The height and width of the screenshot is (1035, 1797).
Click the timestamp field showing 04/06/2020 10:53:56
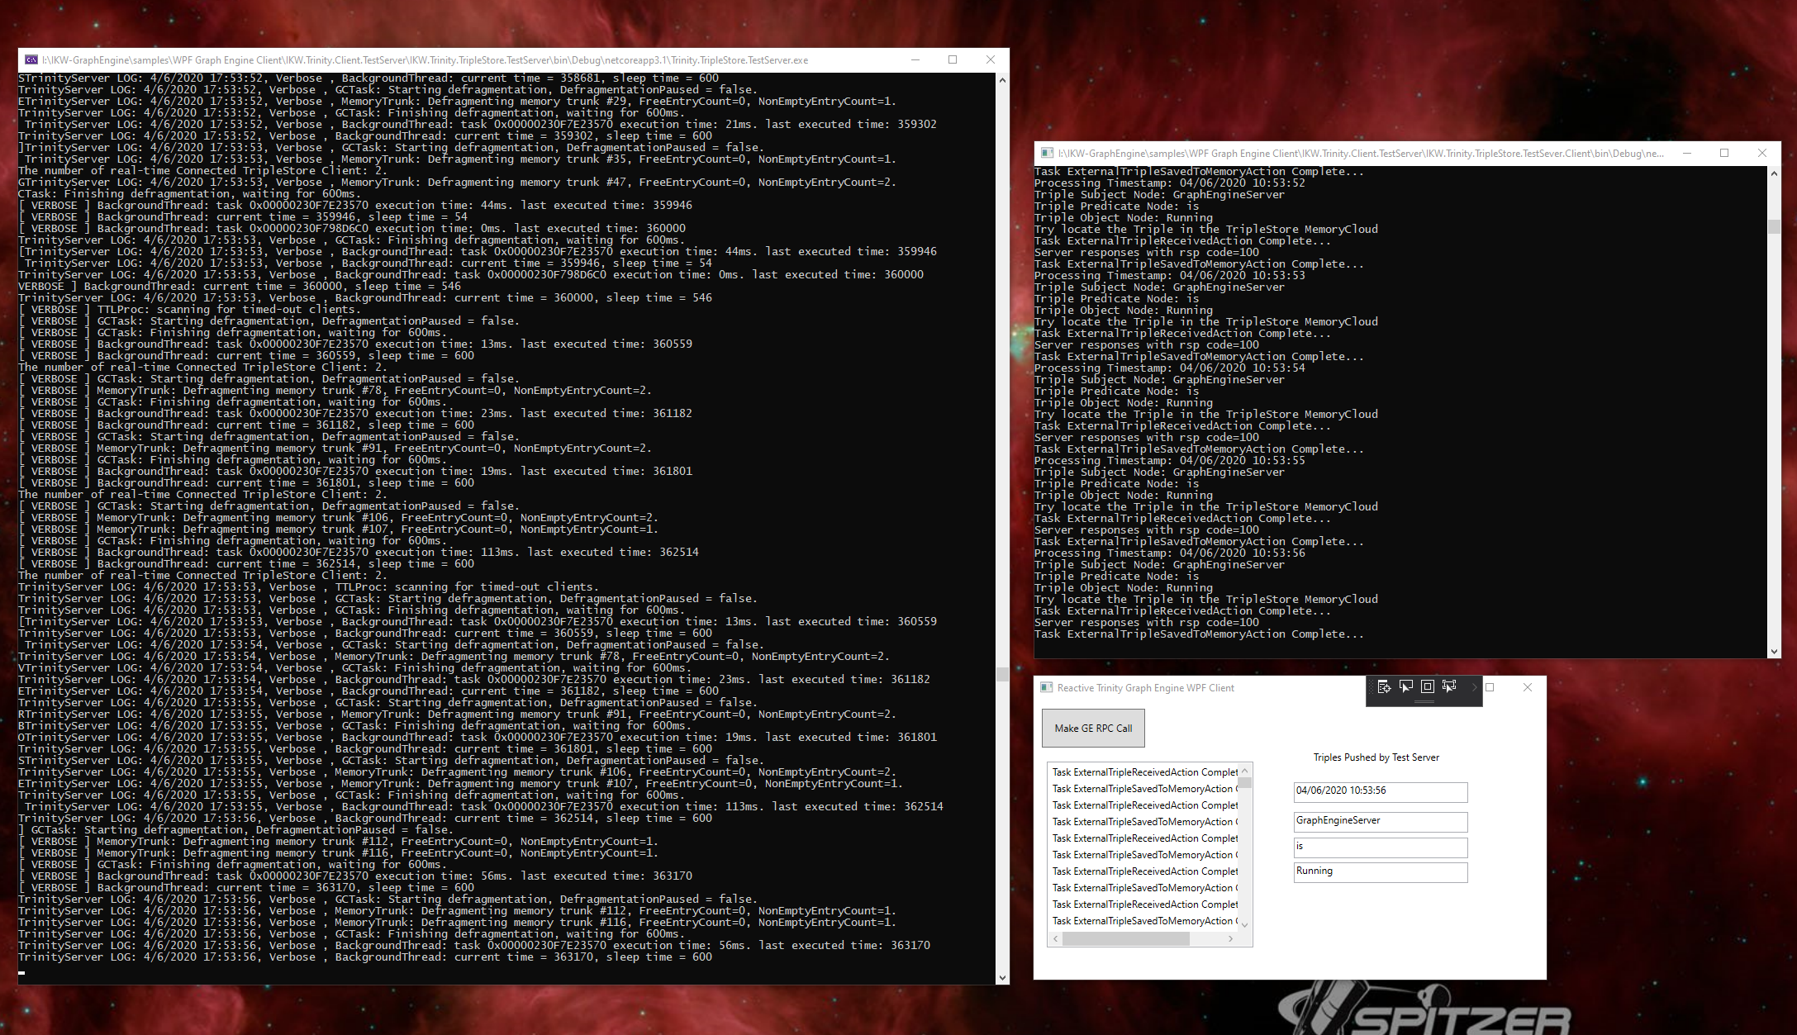(x=1378, y=791)
